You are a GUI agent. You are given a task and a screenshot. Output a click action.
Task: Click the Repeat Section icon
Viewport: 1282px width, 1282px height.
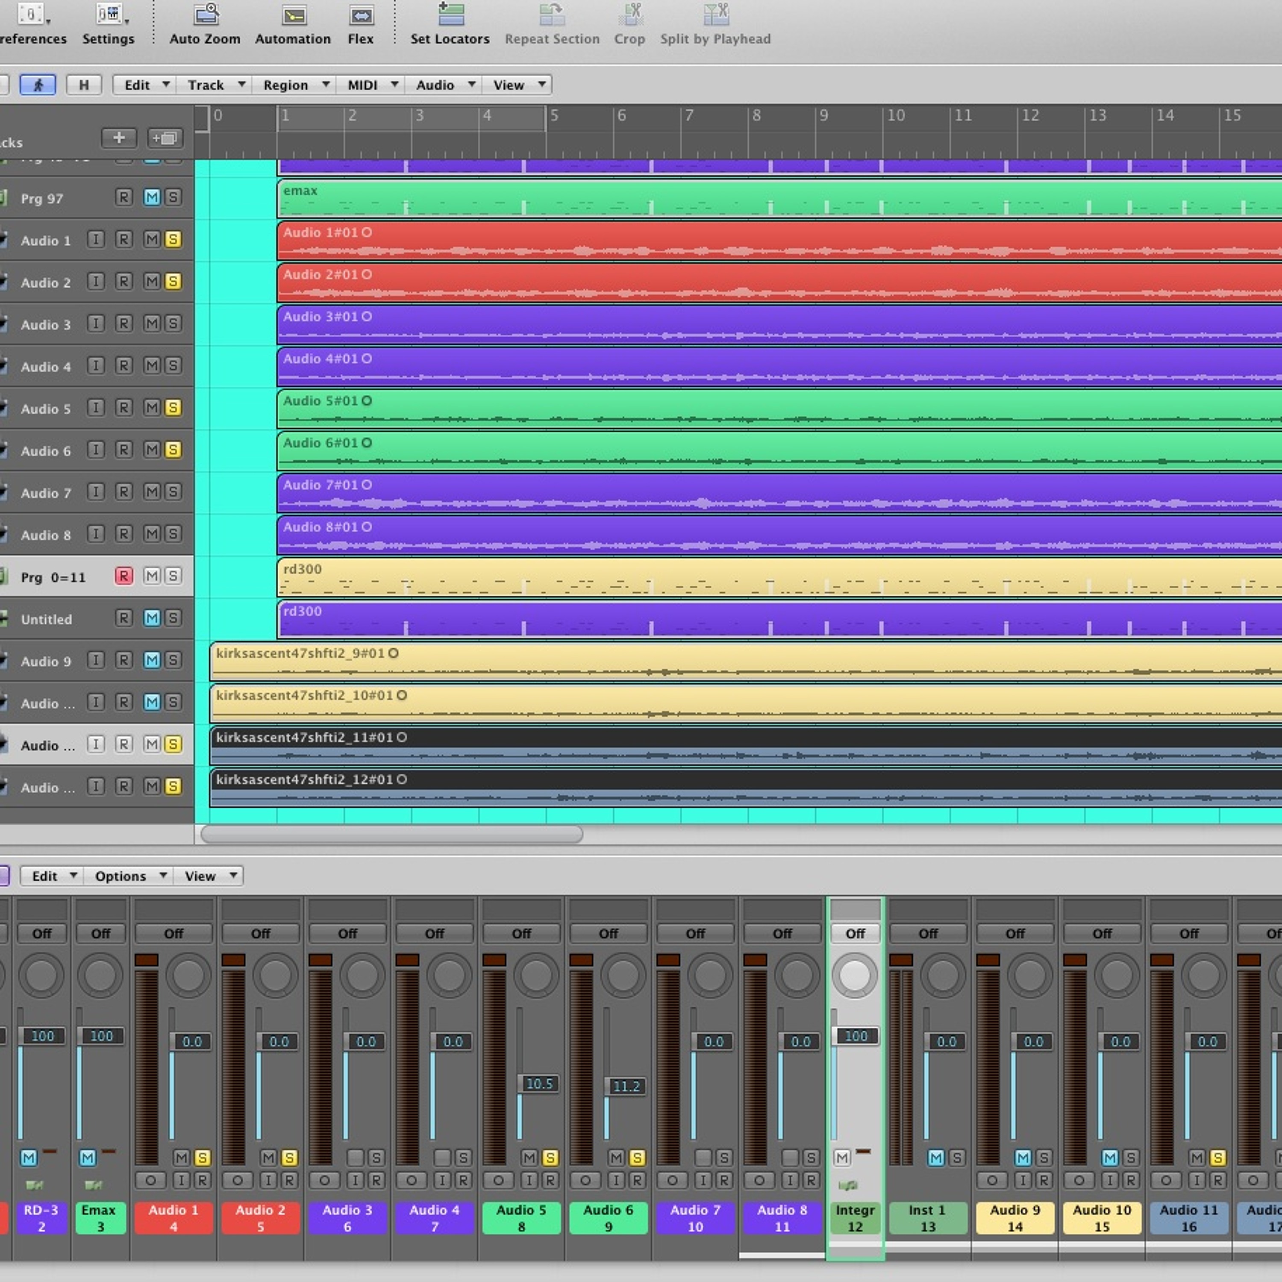coord(551,14)
